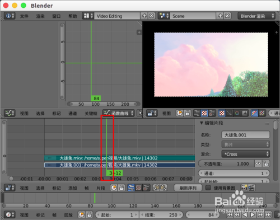The image size is (280, 220).
Task: Open sequencer editor type selector
Action: click(10, 188)
